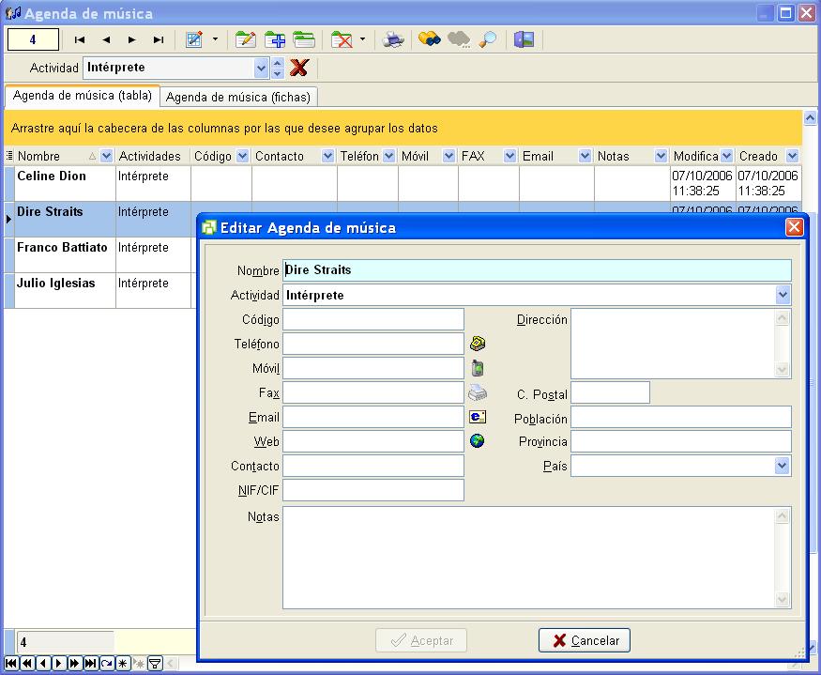The height and width of the screenshot is (675, 821).
Task: Click the mobile phone icon beside Móvil
Action: point(477,368)
